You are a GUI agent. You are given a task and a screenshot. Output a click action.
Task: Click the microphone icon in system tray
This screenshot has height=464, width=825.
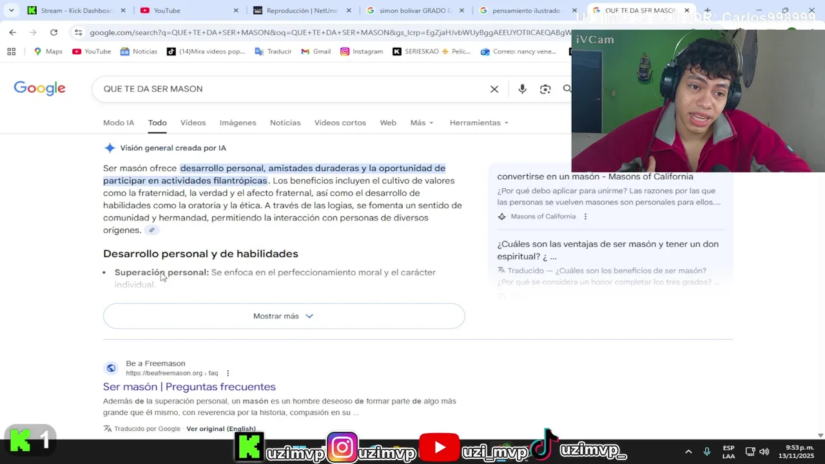point(707,452)
